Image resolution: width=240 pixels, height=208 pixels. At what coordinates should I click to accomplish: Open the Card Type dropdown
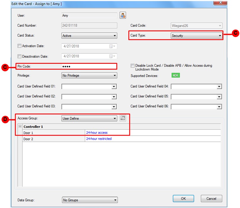(196, 36)
